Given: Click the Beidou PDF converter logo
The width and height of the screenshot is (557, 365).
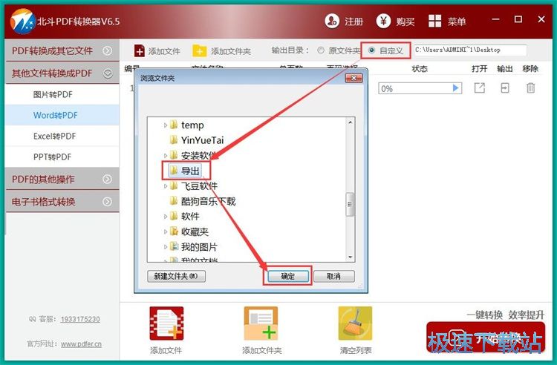Looking at the screenshot, I should 22,22.
